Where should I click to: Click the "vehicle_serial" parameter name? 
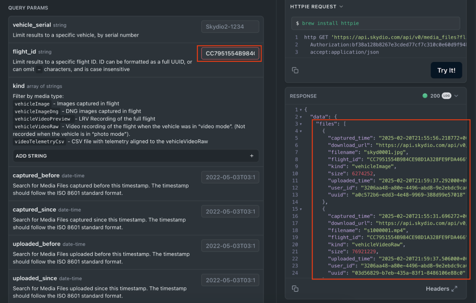tap(32, 25)
